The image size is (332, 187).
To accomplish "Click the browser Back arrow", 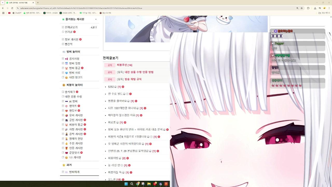I will (x=3, y=8).
